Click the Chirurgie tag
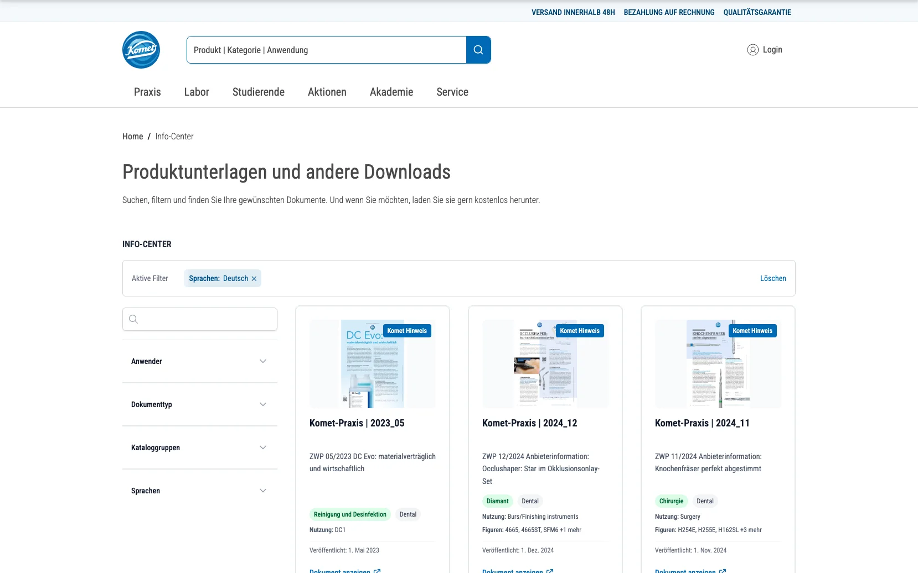This screenshot has width=918, height=573. [672, 501]
